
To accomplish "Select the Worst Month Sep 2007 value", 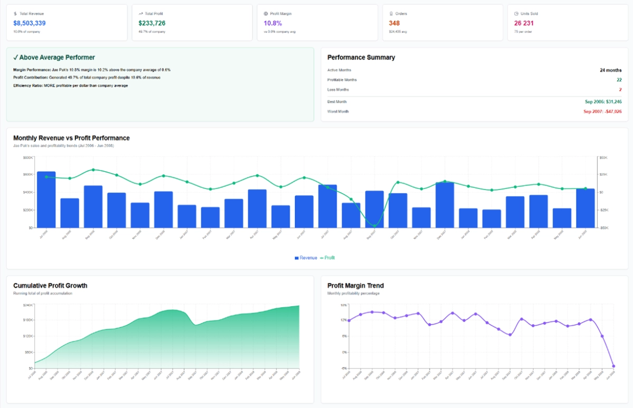I will coord(602,111).
